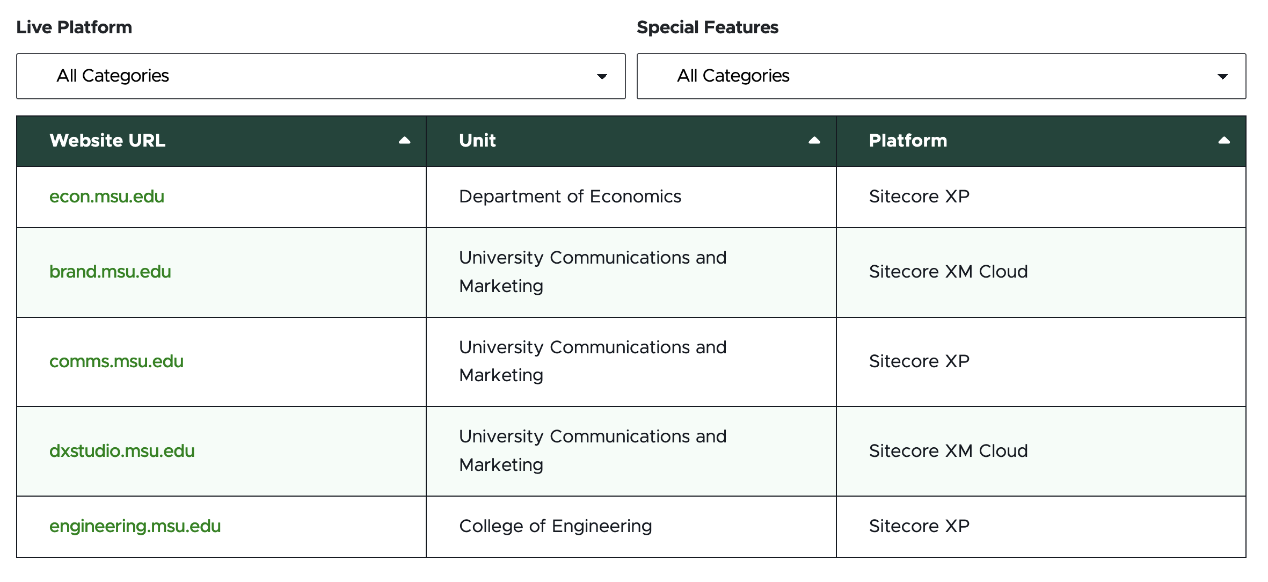Open the Live Platform All Categories dropdown
Image resolution: width=1268 pixels, height=582 pixels.
[x=321, y=76]
